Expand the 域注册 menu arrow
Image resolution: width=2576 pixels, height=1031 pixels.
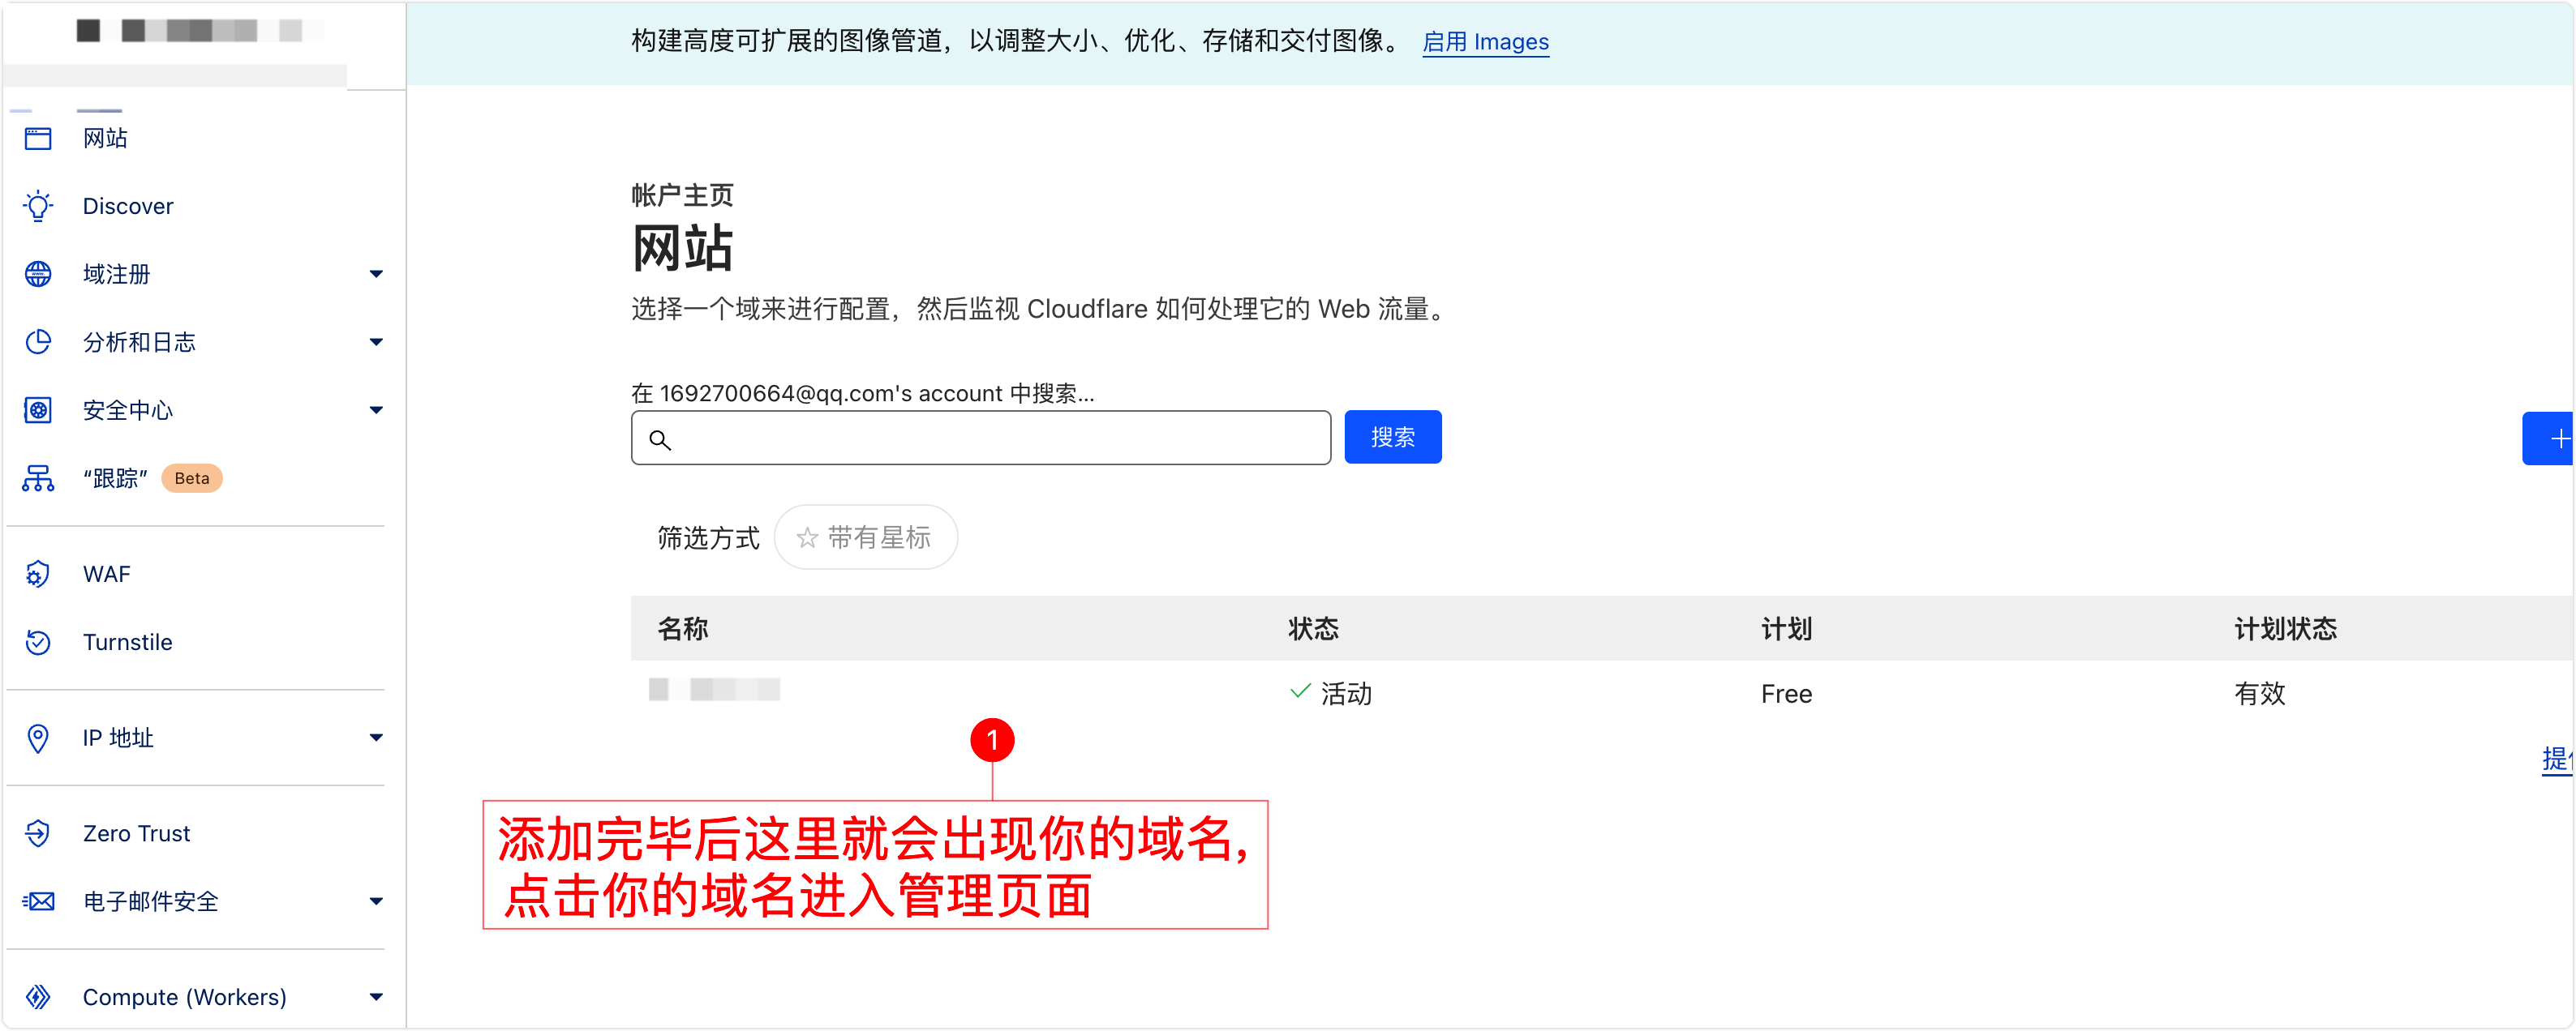point(376,274)
